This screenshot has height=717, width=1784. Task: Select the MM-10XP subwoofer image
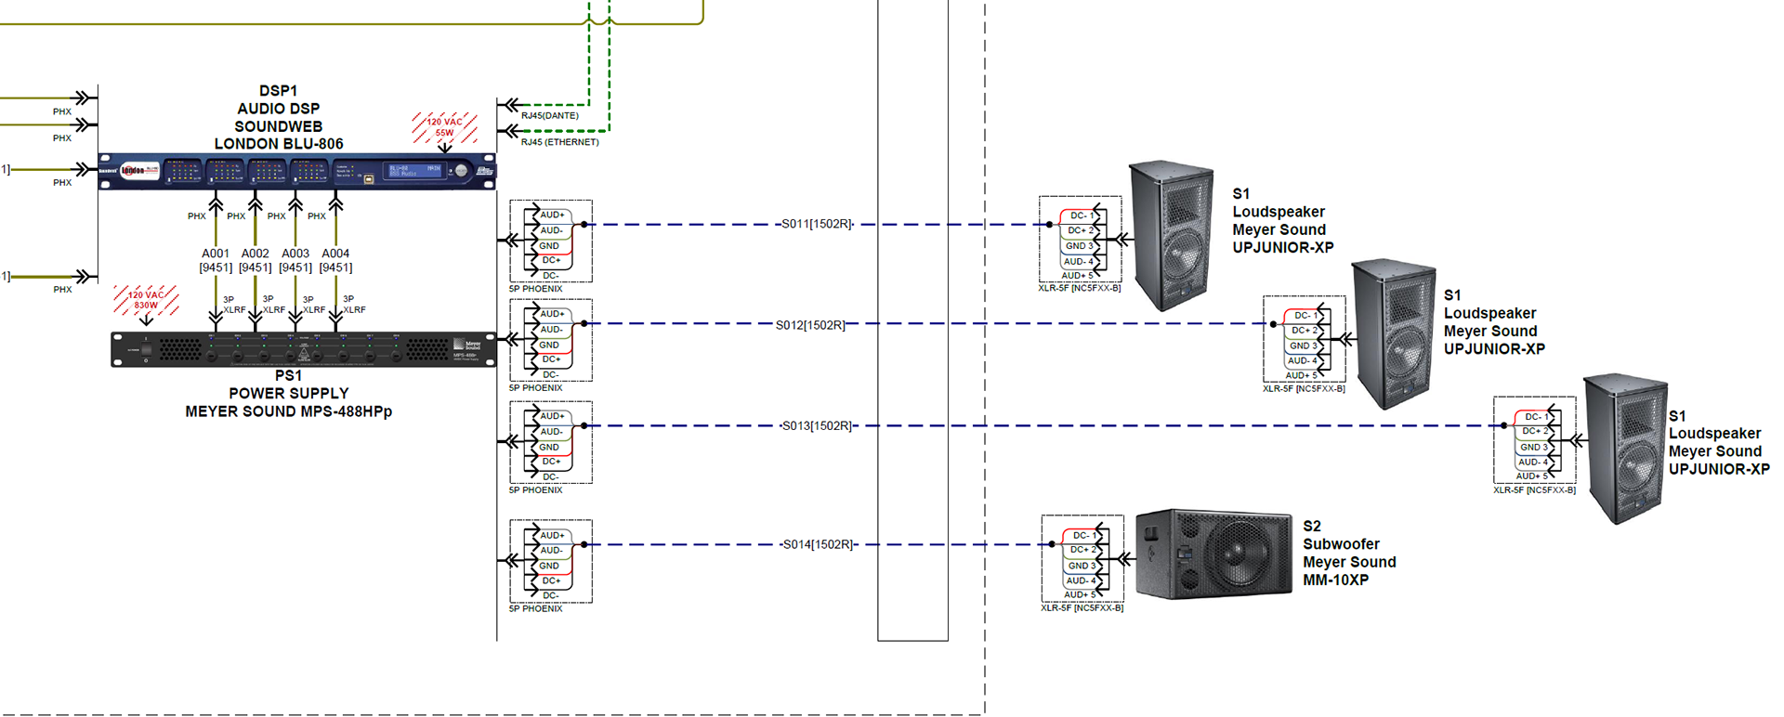(x=1213, y=554)
